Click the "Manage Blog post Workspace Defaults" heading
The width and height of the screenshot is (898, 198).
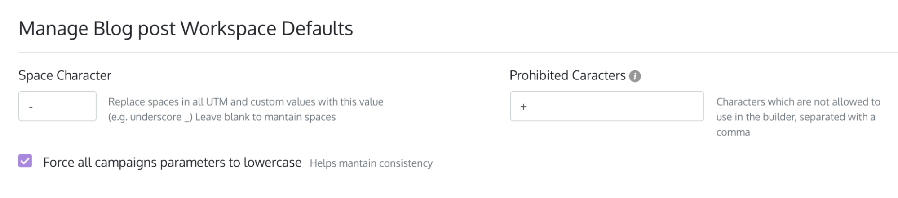tap(186, 28)
